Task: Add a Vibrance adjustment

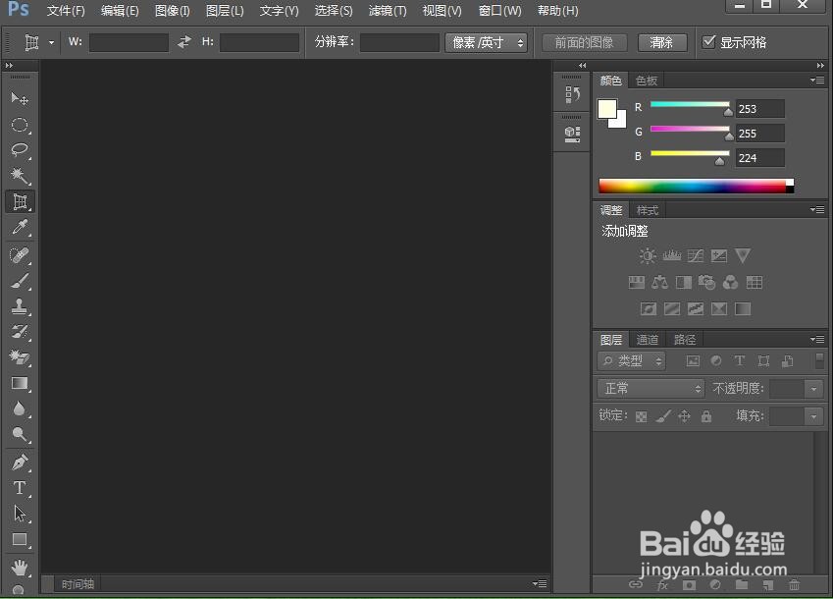Action: click(x=743, y=256)
